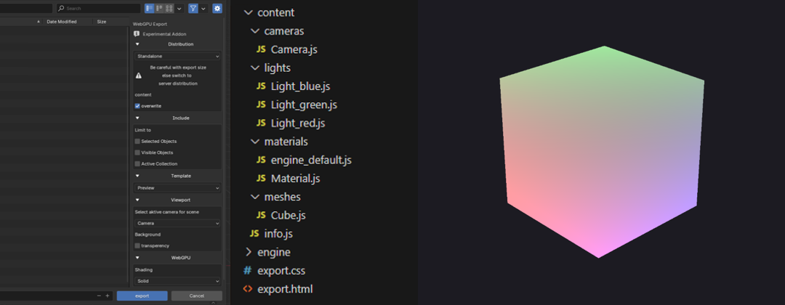The width and height of the screenshot is (785, 305).
Task: Switch to vertical list display mode
Action: [x=150, y=9]
